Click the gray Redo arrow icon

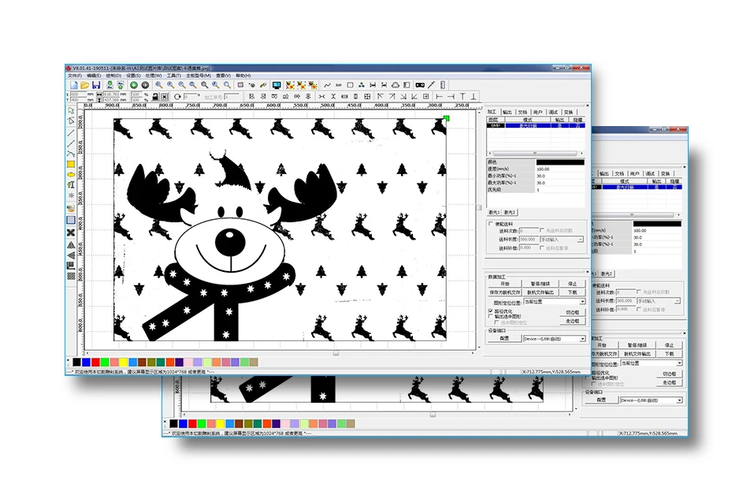pyautogui.click(x=145, y=85)
